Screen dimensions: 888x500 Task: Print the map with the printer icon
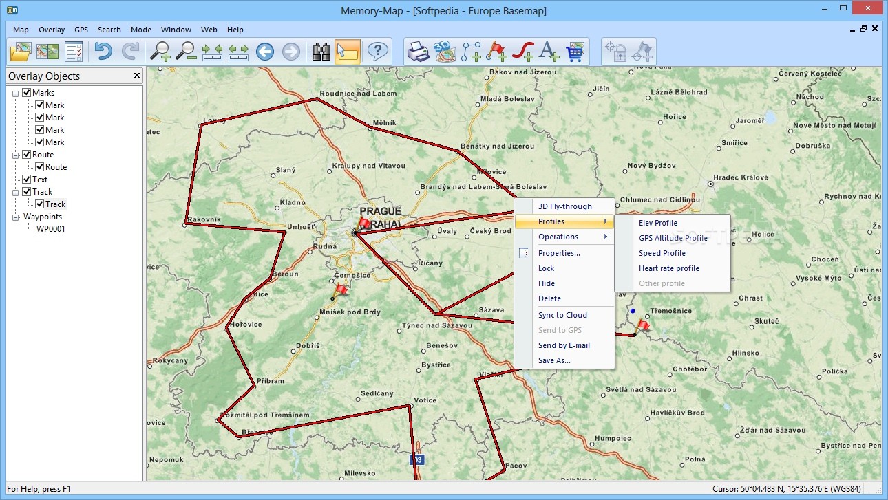point(418,52)
